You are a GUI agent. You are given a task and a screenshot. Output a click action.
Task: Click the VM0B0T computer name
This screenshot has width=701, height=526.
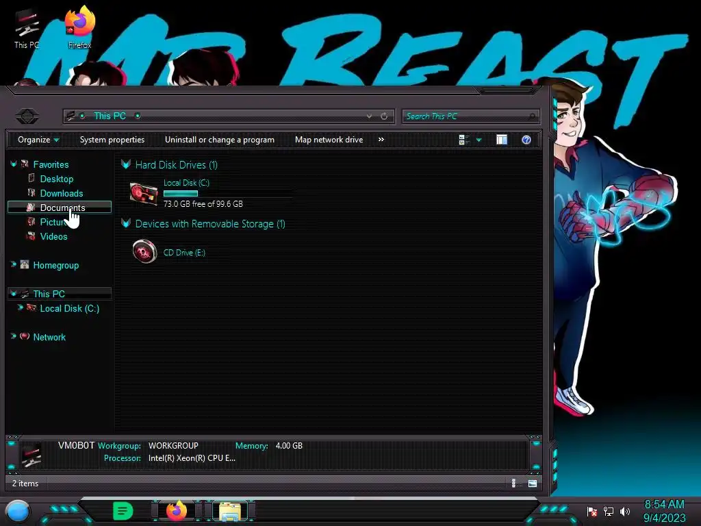77,445
